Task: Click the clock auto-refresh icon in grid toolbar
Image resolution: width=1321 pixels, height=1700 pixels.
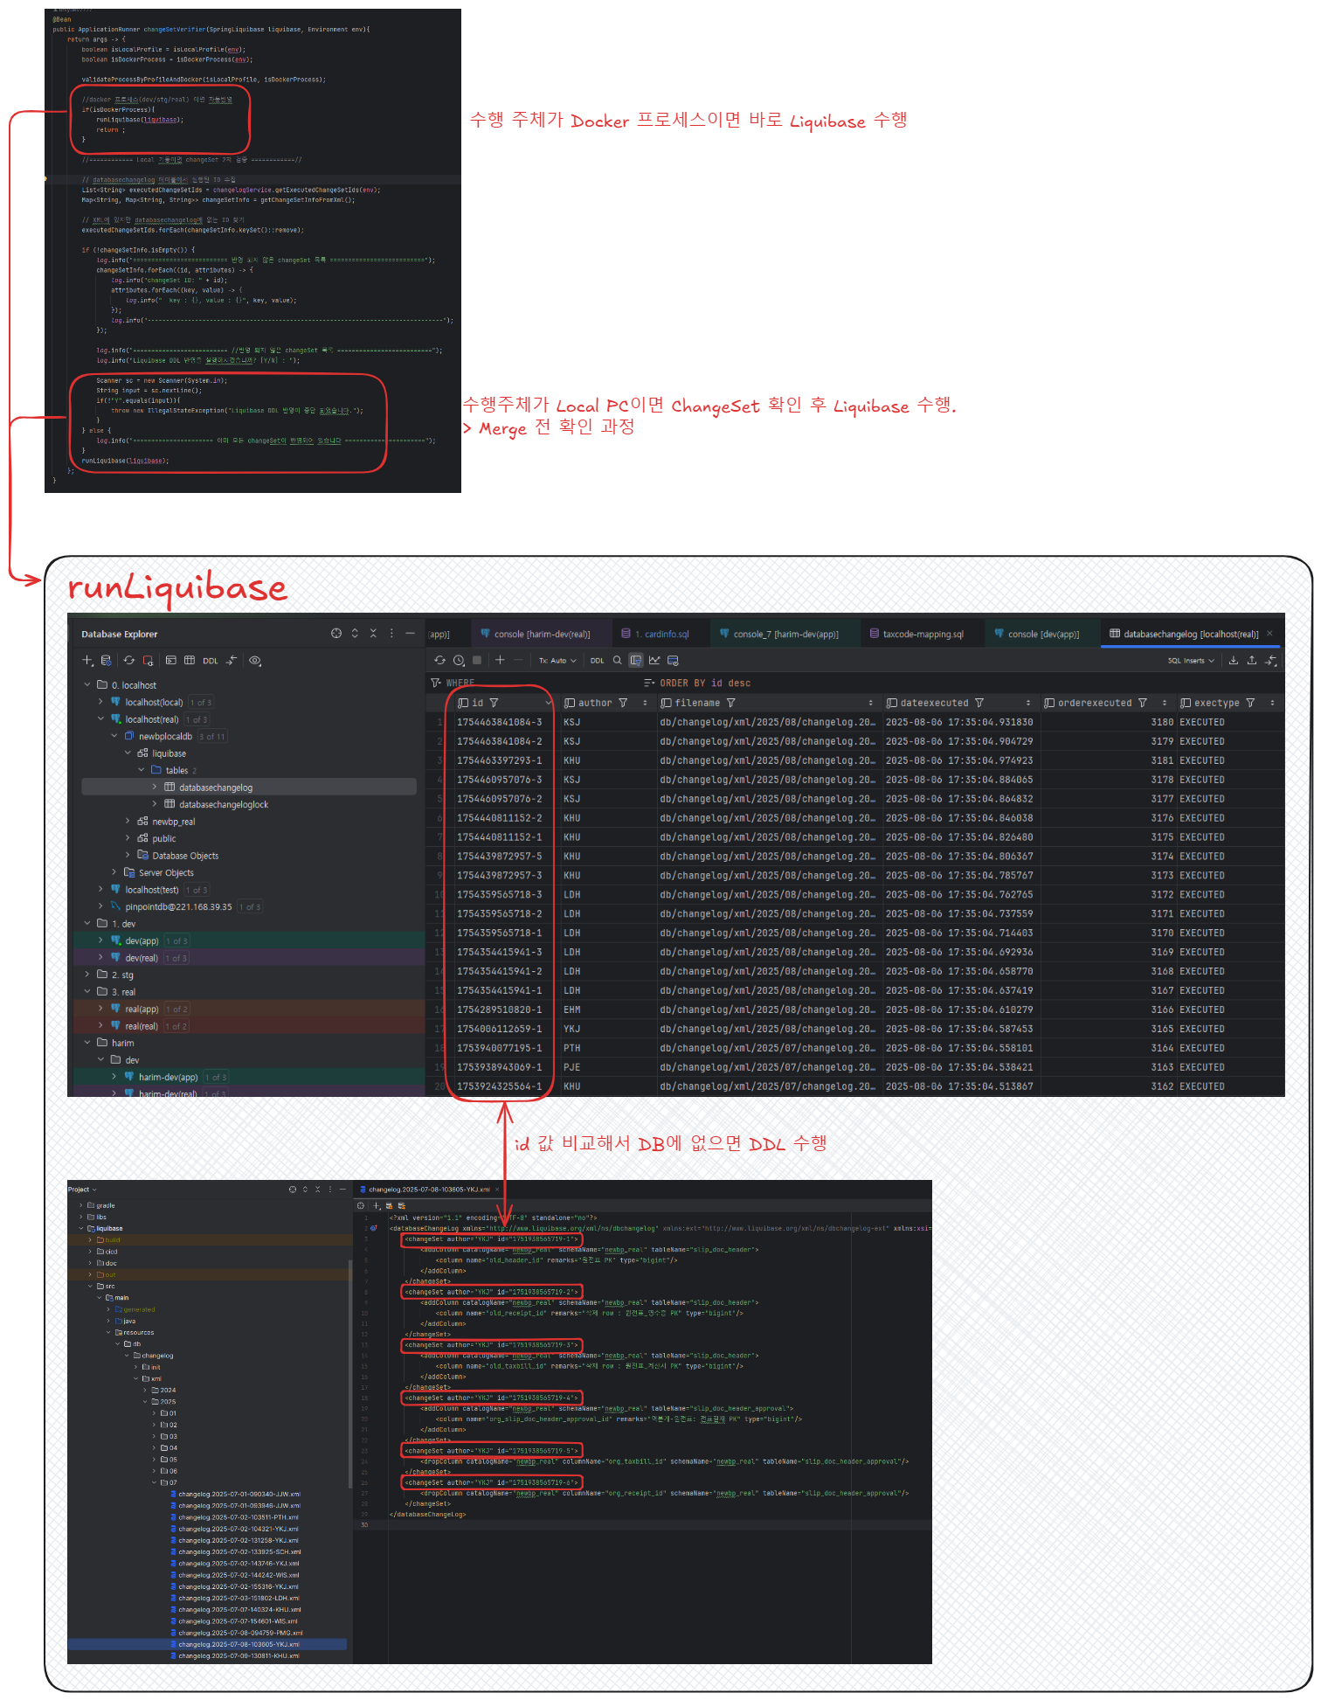Action: 459,661
